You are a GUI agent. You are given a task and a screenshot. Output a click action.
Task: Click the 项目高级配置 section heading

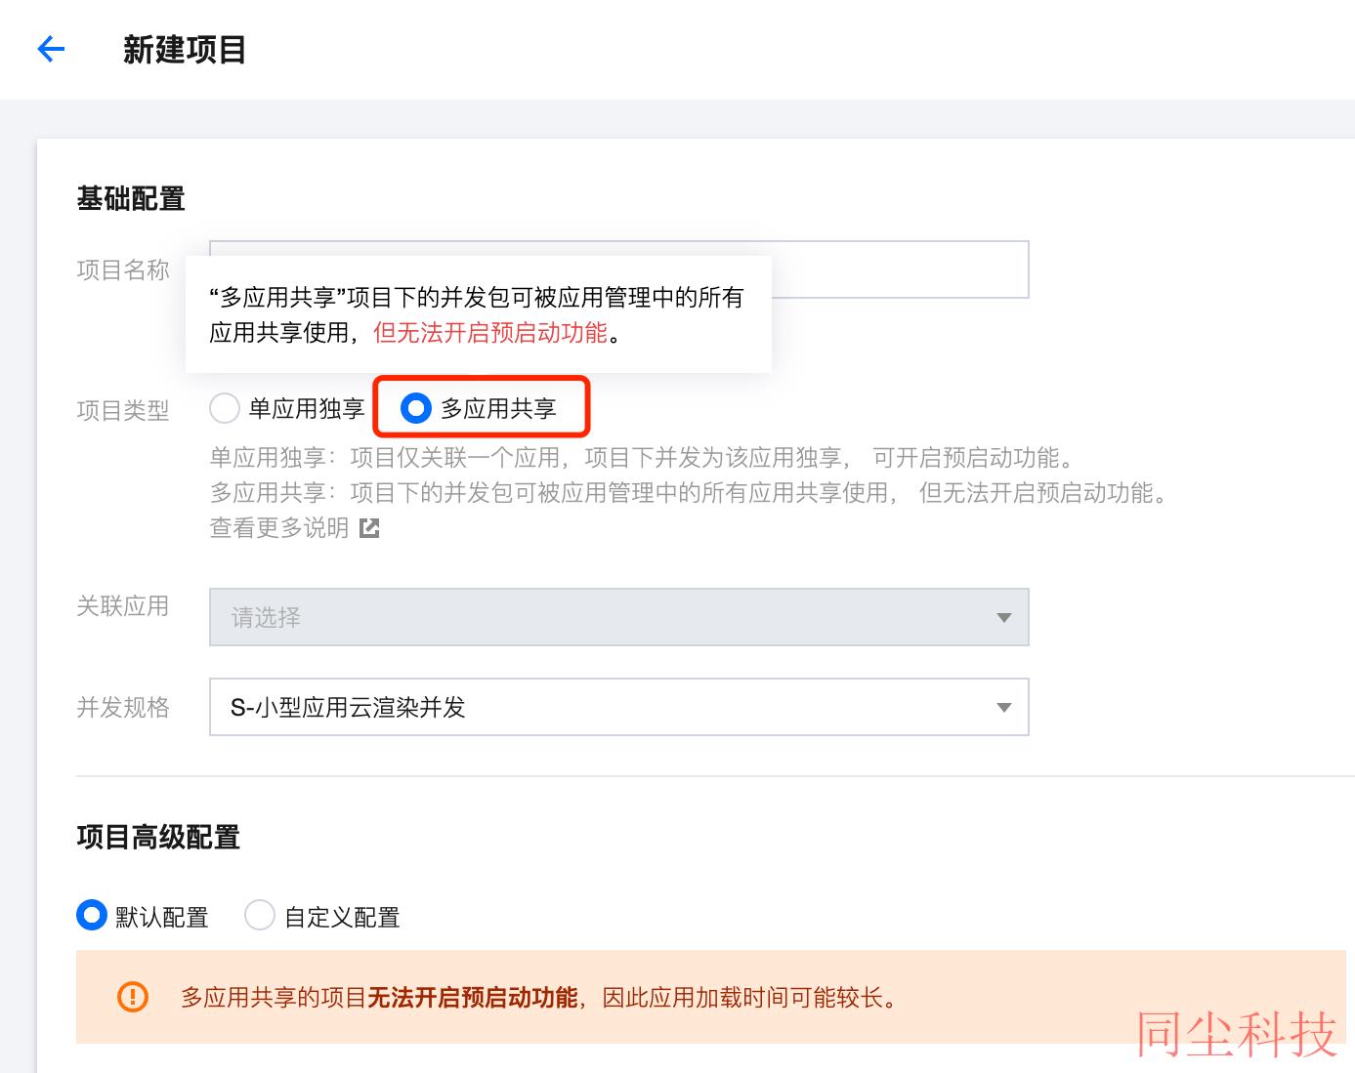pos(158,837)
